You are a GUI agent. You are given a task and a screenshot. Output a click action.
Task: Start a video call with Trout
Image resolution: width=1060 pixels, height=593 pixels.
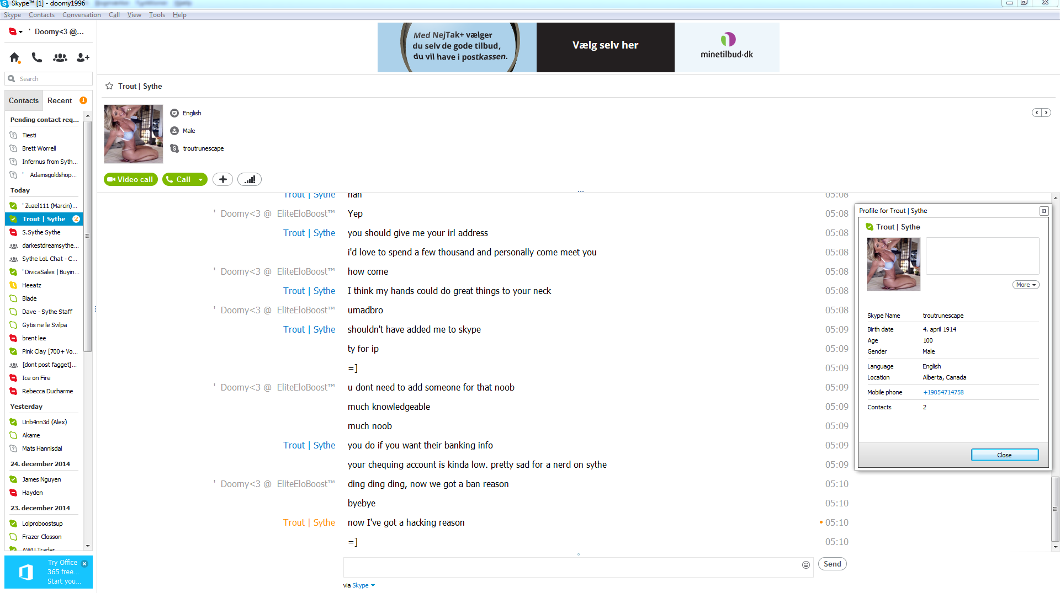[131, 179]
